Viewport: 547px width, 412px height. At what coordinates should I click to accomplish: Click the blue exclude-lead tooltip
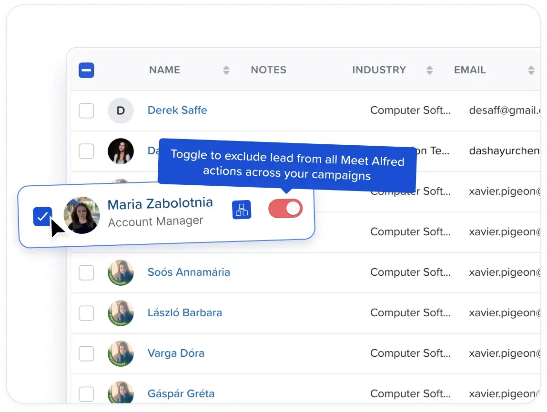point(287,165)
